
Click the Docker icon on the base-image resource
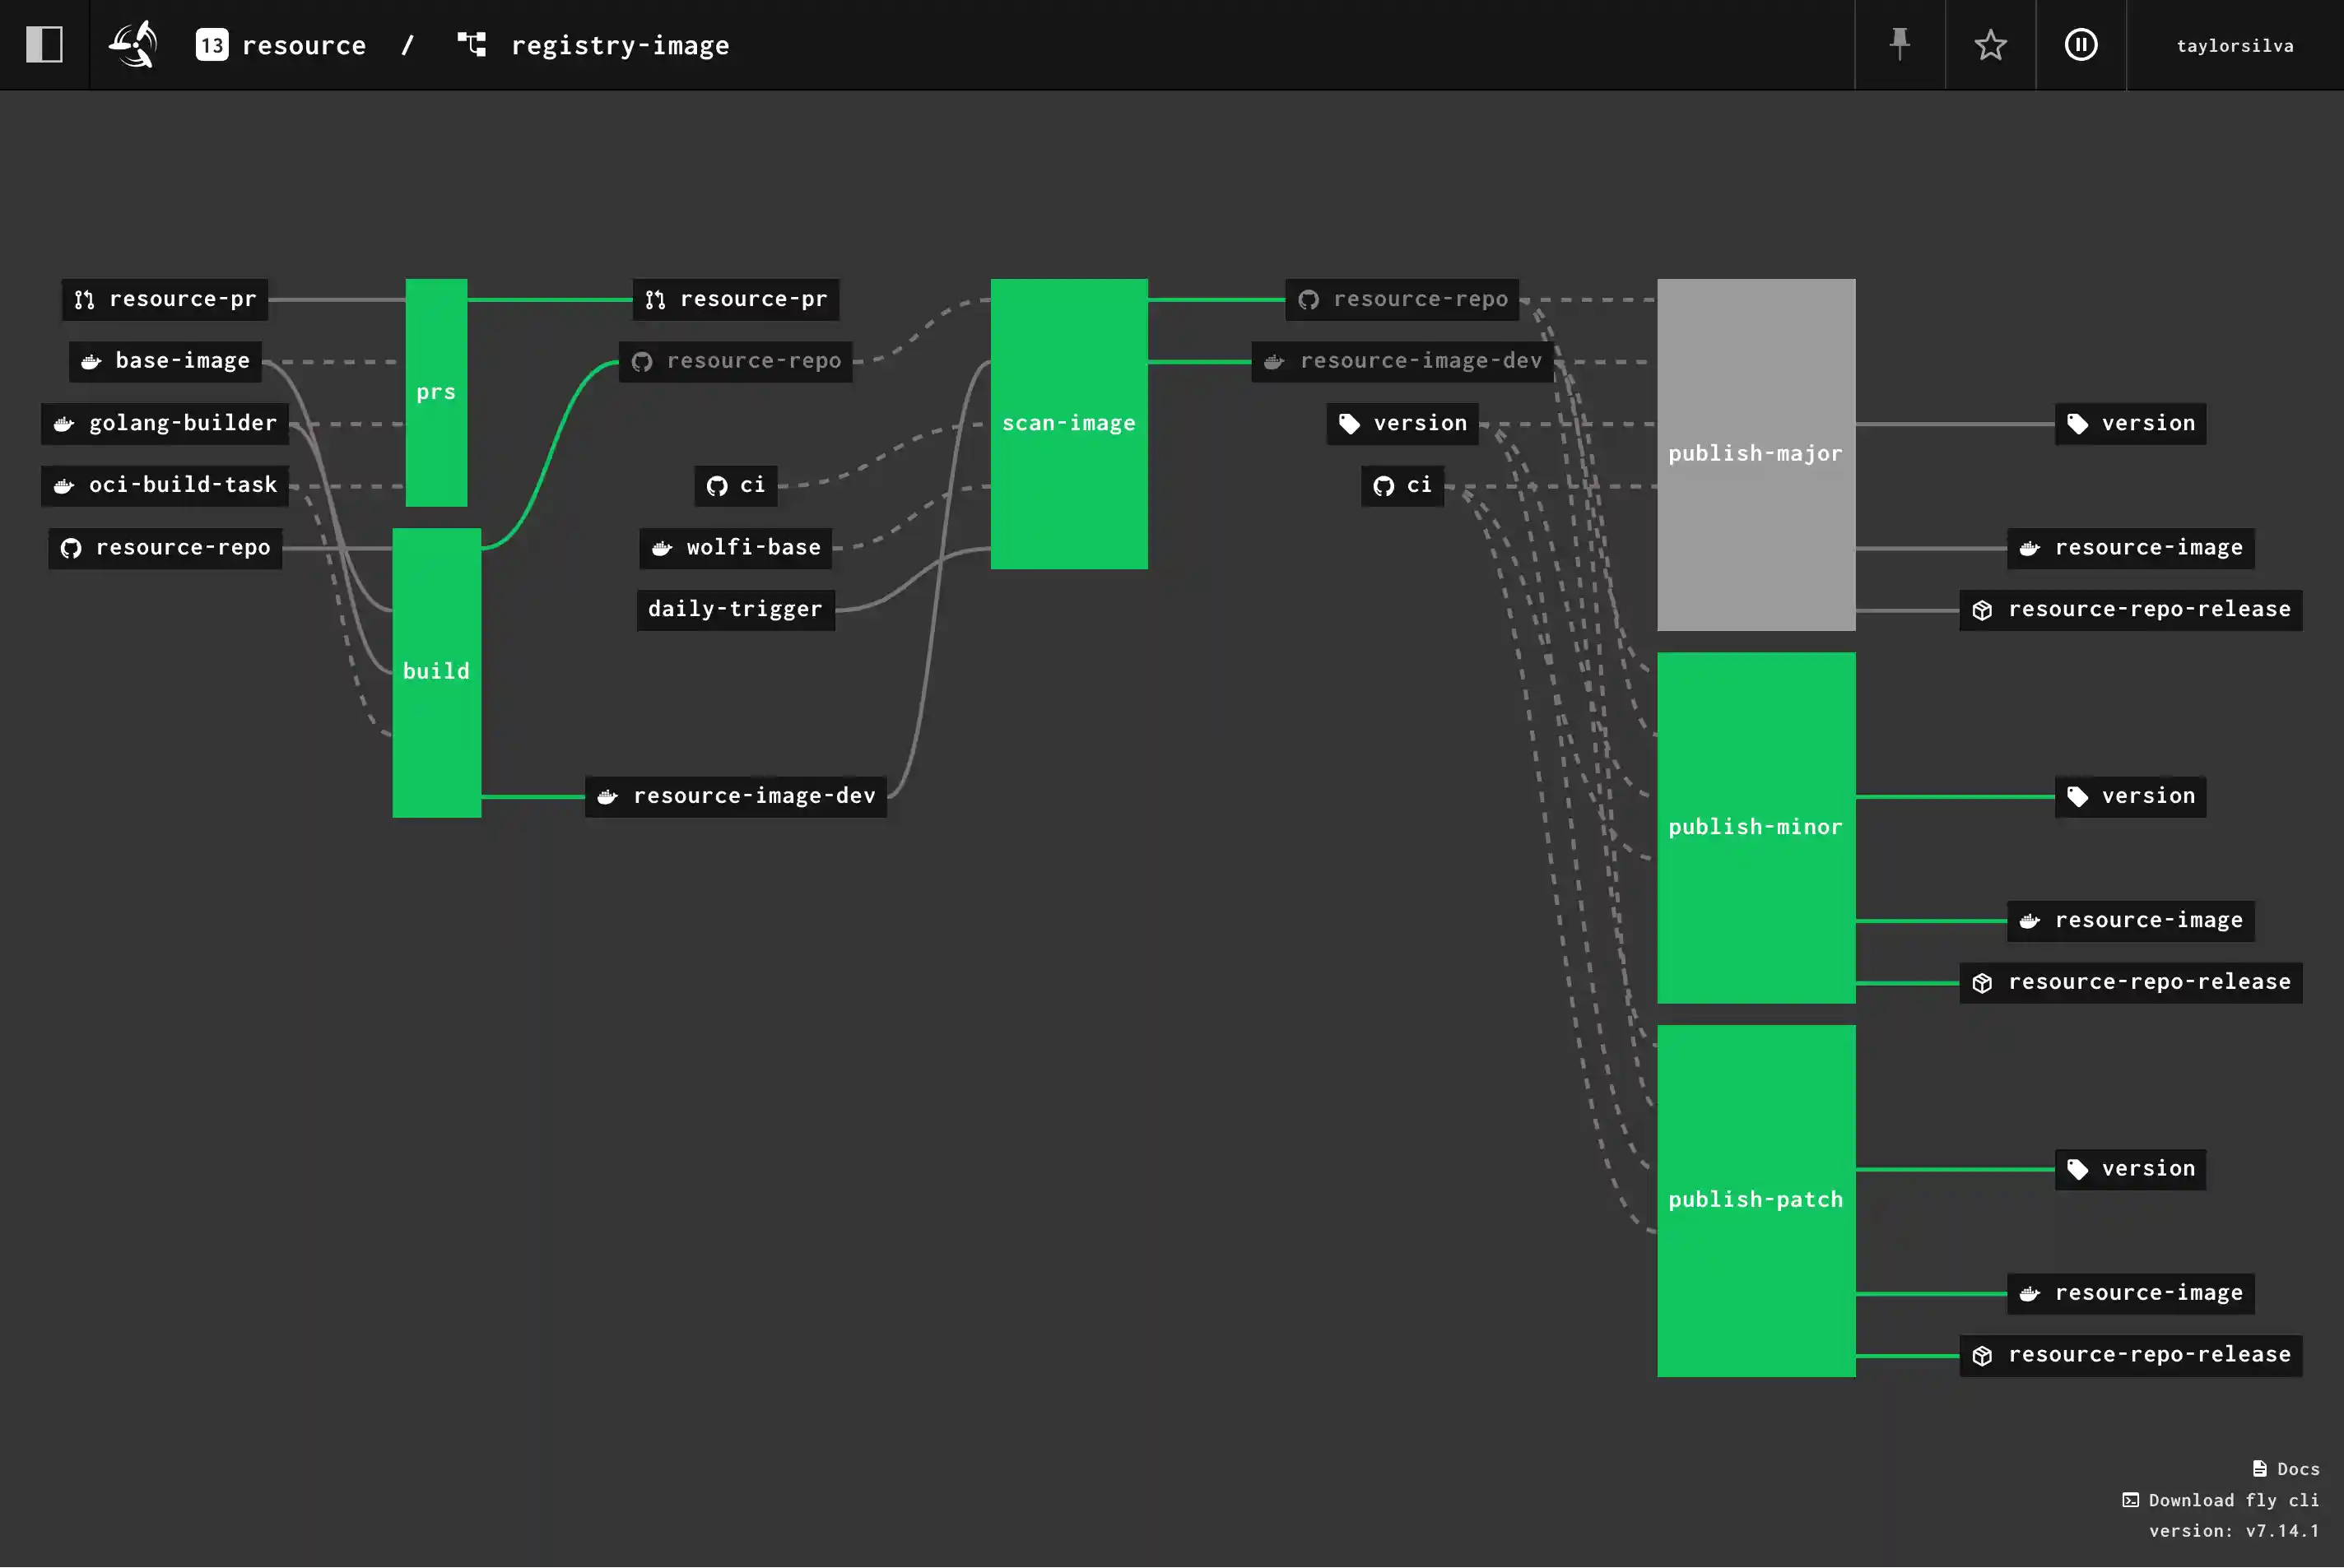click(91, 361)
